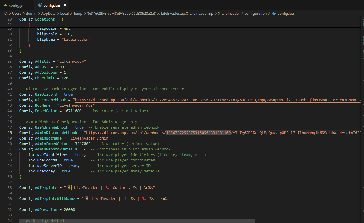The height and width of the screenshot is (223, 364).
Task: Click the comment '-- Ad Display Method'
Action: tap(42, 221)
